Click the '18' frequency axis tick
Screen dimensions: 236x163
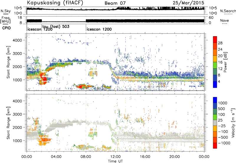20,17
